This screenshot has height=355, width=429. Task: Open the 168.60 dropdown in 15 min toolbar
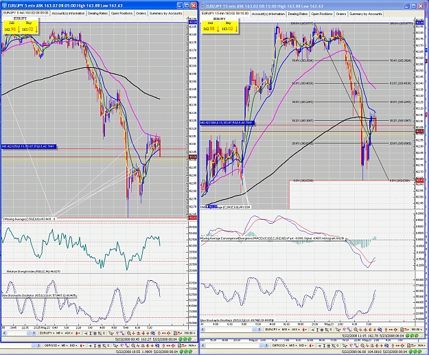pos(417,330)
